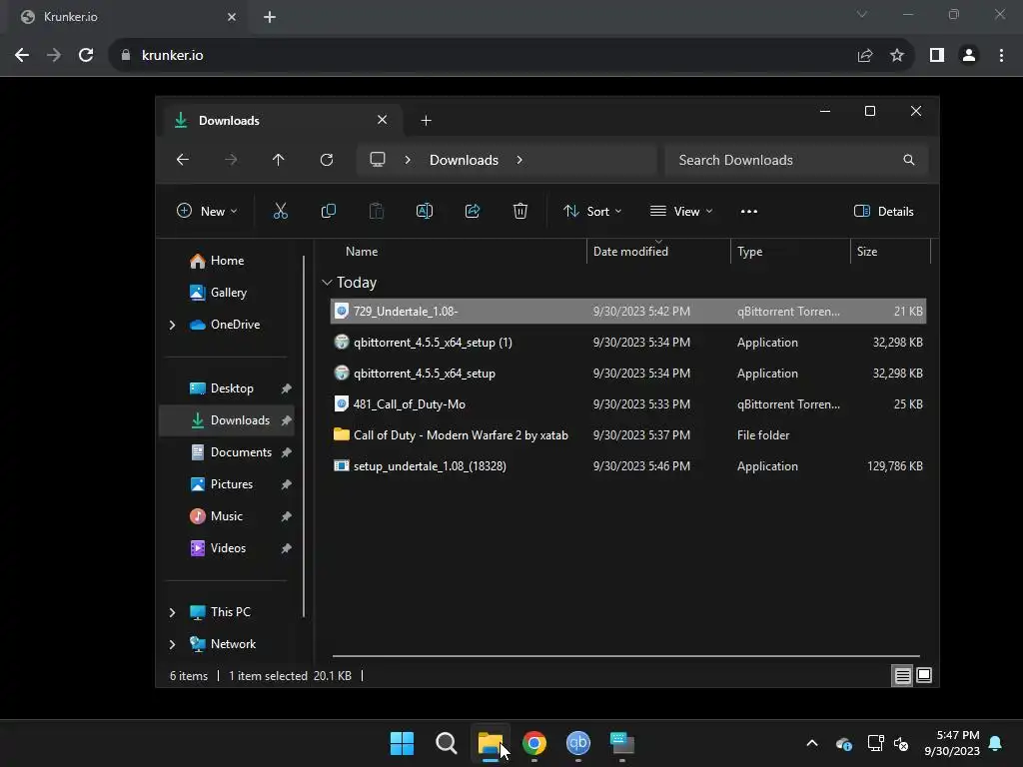The width and height of the screenshot is (1023, 767).
Task: Click the Rename icon in toolbar
Action: 424,211
